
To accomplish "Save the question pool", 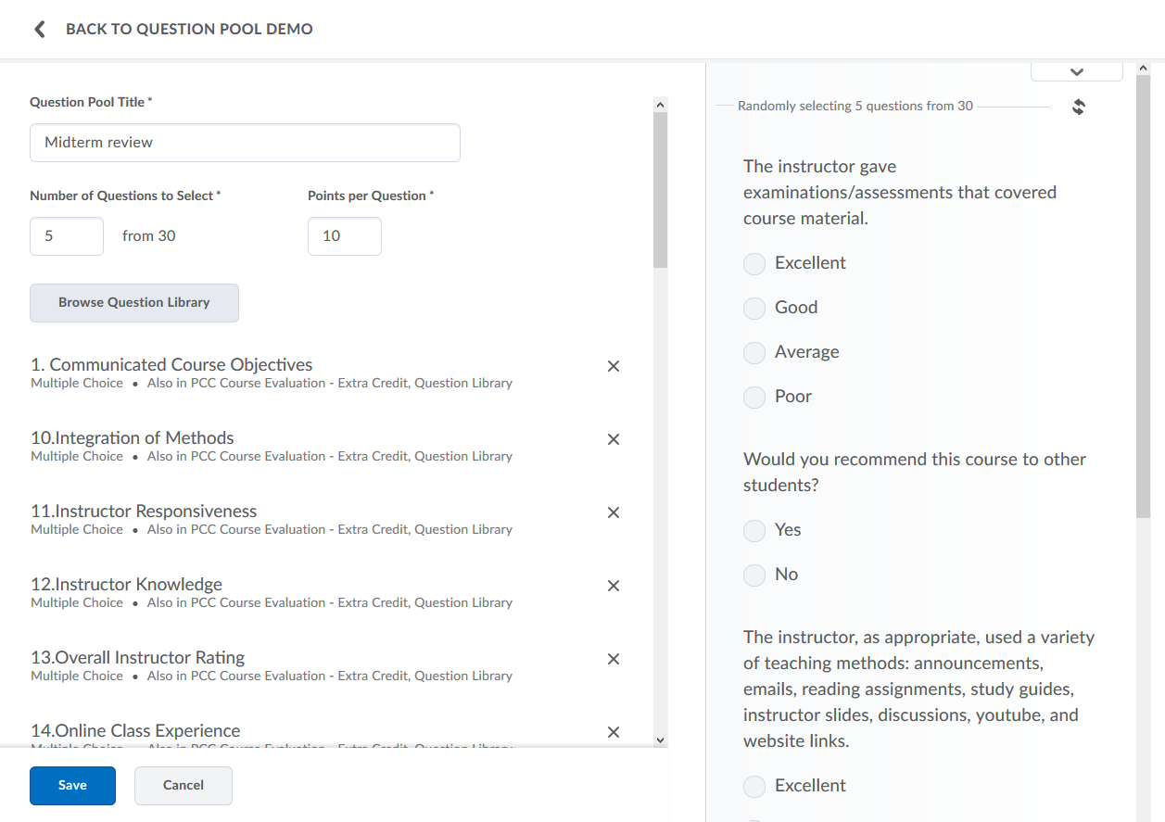I will (72, 786).
